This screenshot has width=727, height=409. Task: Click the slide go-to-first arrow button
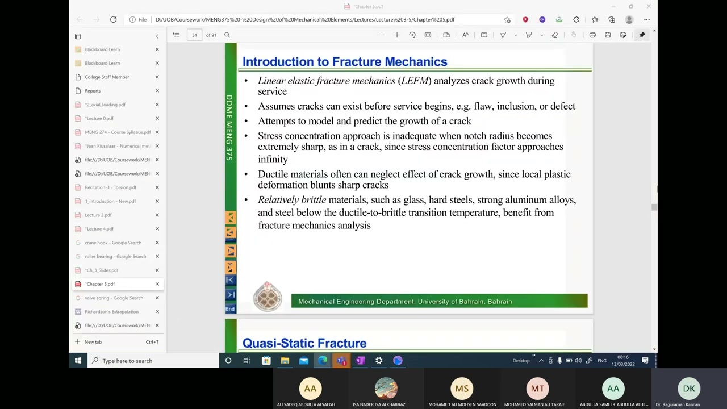230,280
